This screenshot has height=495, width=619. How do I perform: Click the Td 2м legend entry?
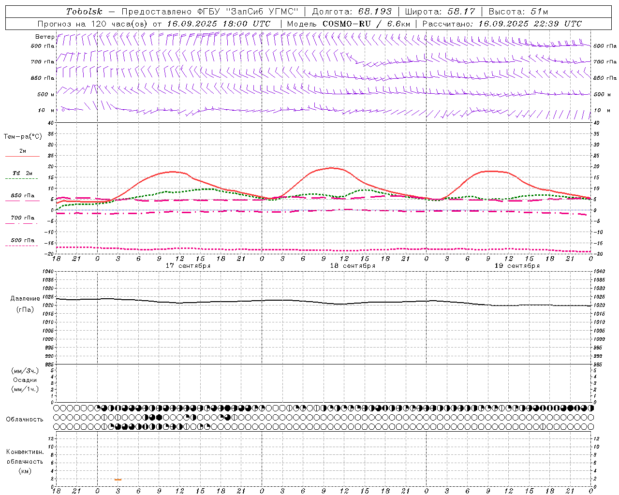point(22,173)
